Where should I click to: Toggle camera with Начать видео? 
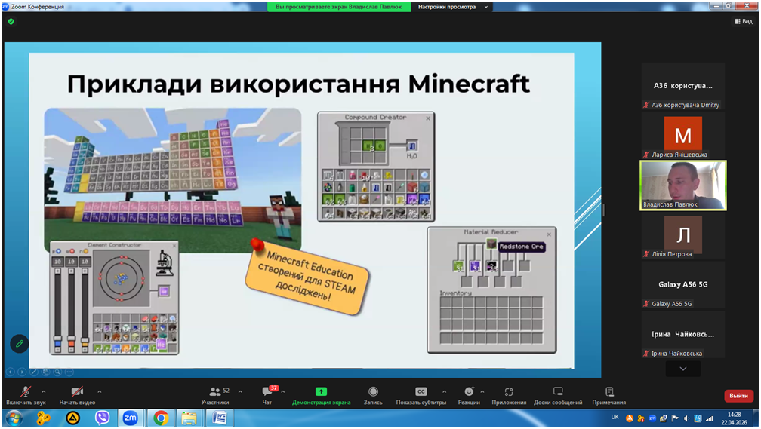pos(77,392)
